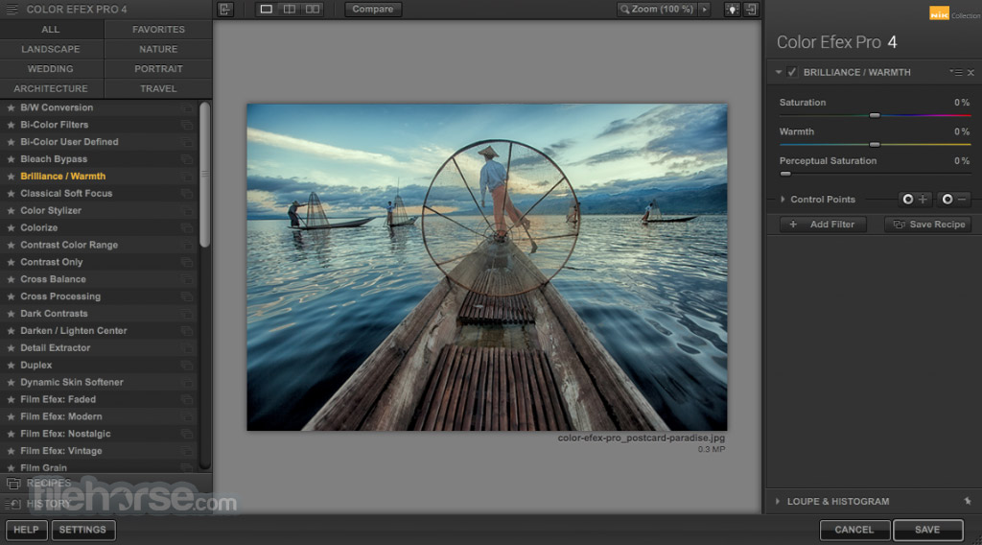Remove the Brilliance / Warmth filter

(970, 73)
